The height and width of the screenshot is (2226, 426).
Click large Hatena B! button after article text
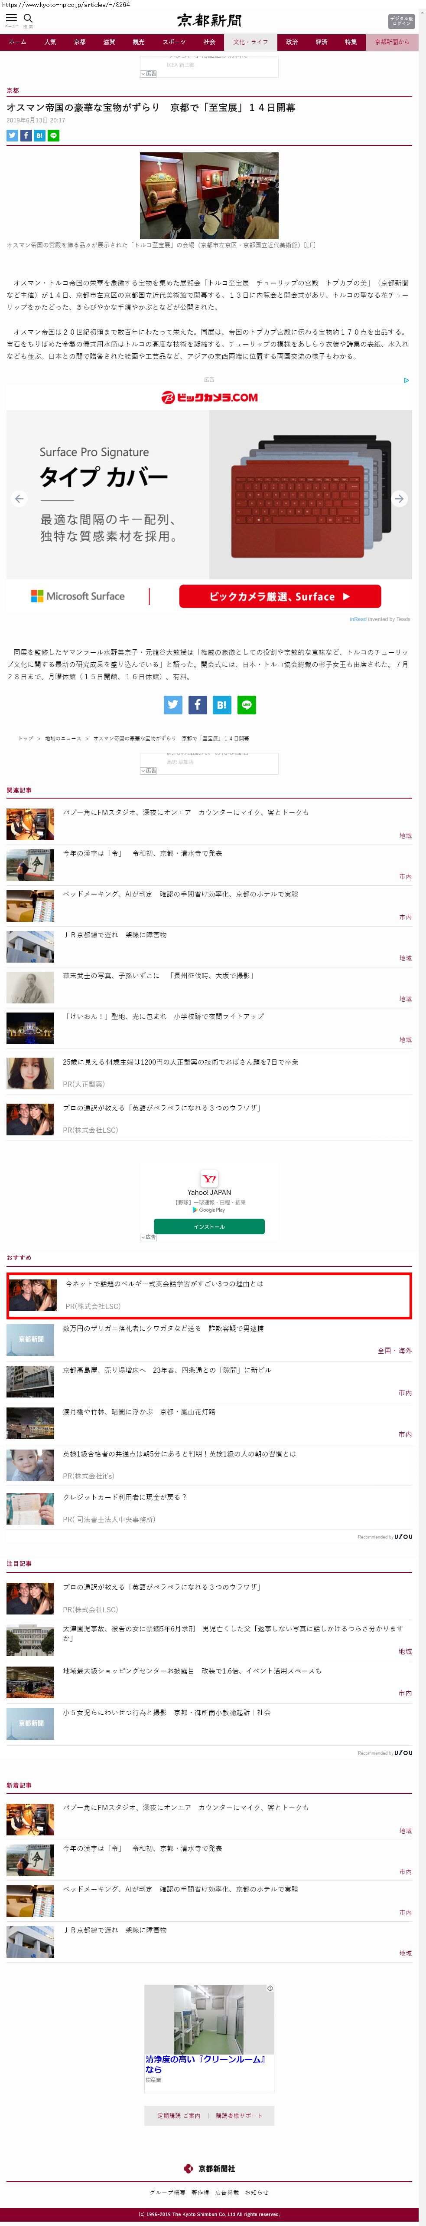(x=221, y=704)
